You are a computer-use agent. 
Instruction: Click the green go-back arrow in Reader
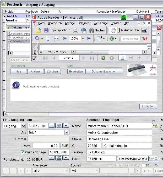pos(103,58)
